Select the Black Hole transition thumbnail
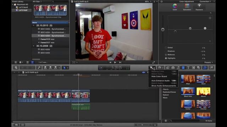The image size is (227, 127). click(188, 91)
